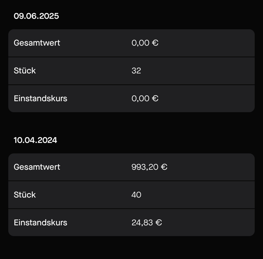Click the 24,83 cost basis number

pos(142,223)
